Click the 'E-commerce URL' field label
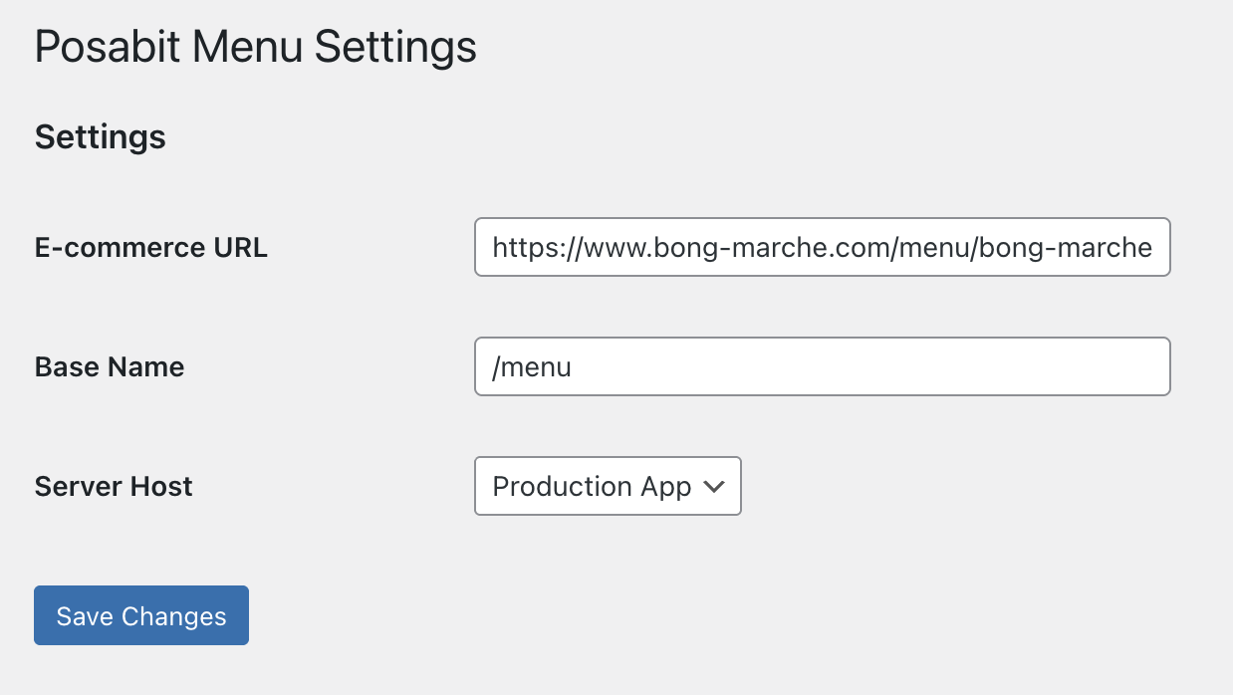 click(x=151, y=248)
